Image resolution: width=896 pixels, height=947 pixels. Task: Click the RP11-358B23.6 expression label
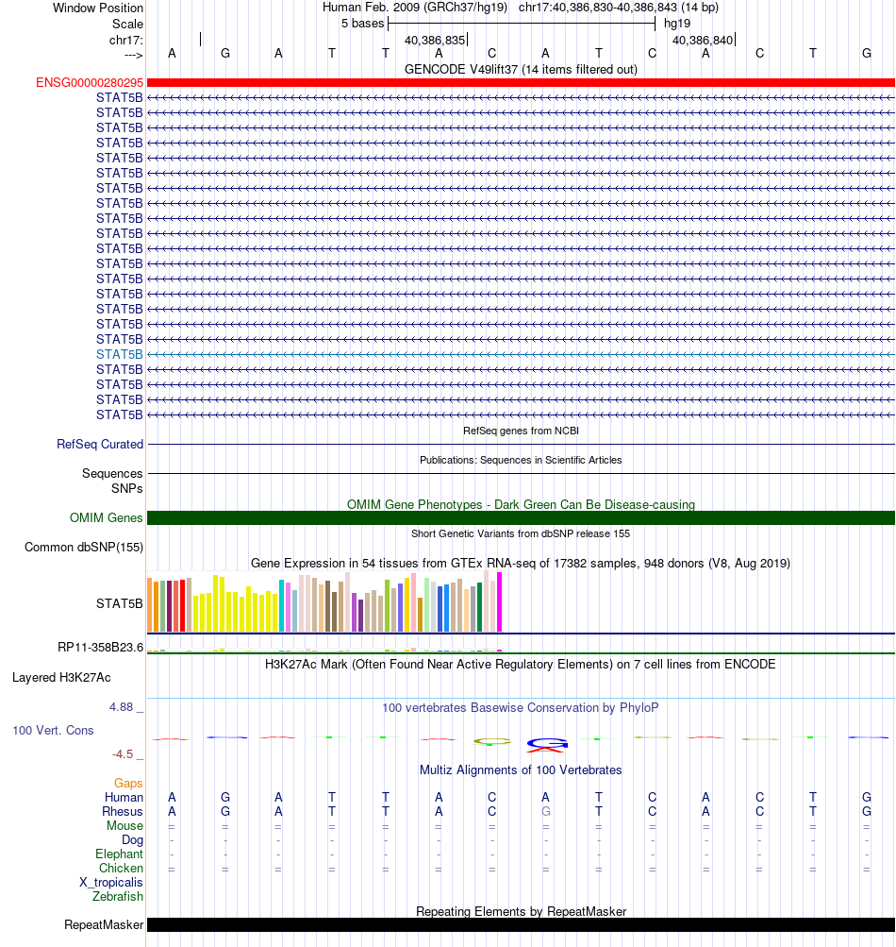pyautogui.click(x=100, y=648)
